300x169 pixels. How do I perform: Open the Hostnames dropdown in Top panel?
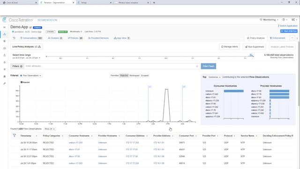click(214, 77)
